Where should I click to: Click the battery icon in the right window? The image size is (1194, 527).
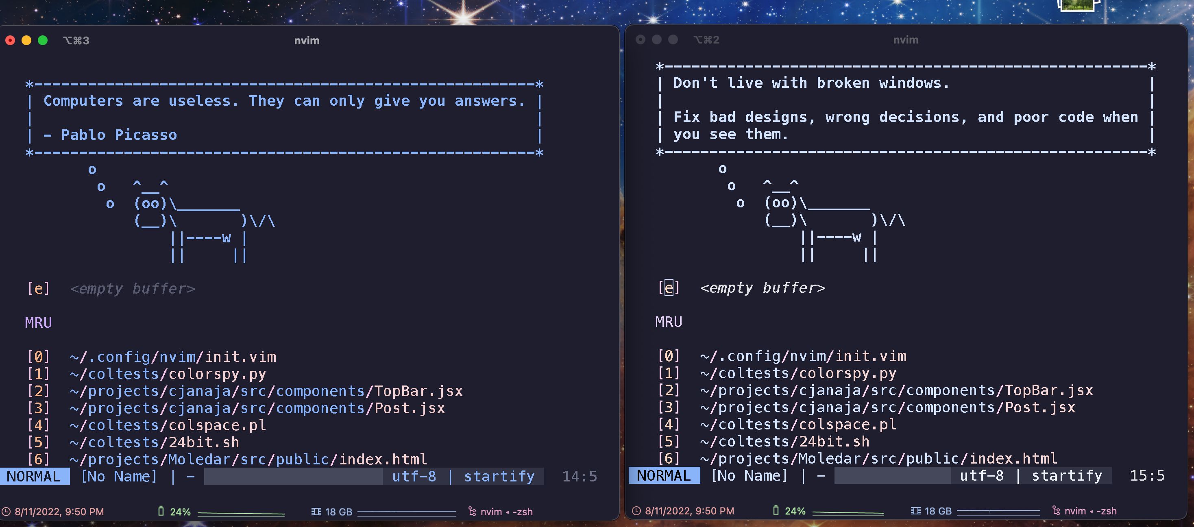(777, 511)
